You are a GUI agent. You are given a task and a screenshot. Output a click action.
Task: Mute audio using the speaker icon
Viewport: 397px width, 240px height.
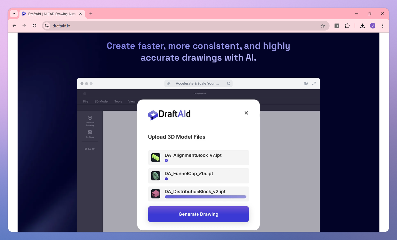point(306,83)
